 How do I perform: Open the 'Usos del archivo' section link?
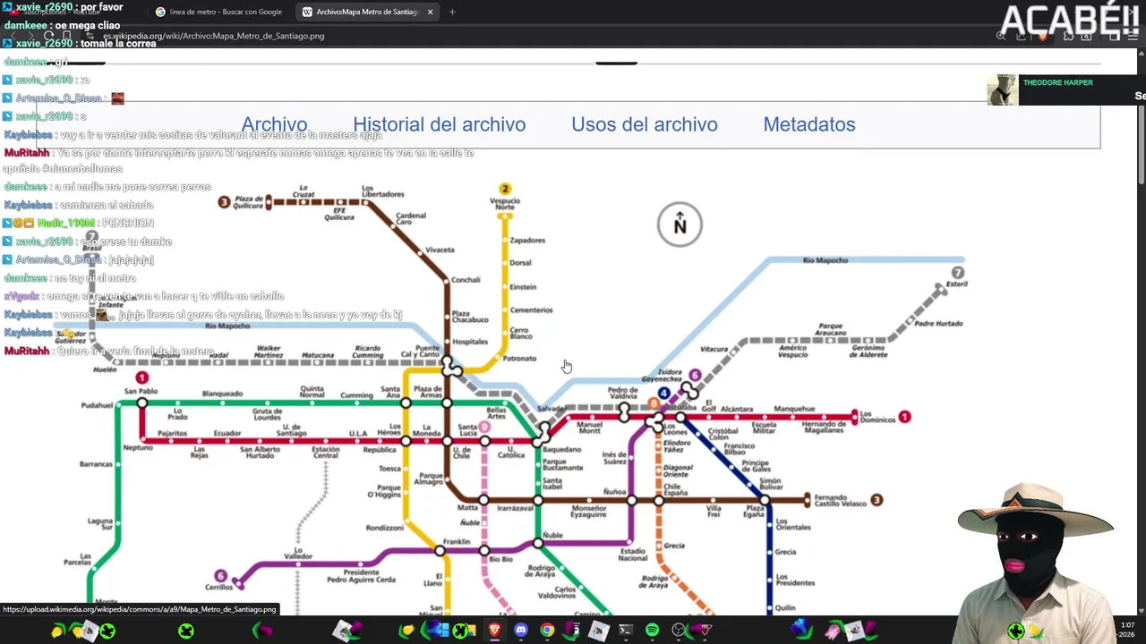tap(645, 124)
